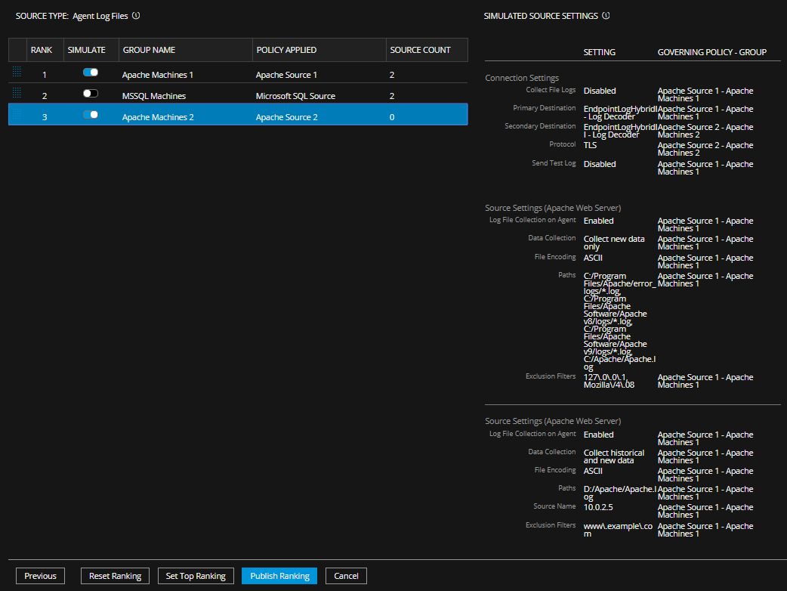The width and height of the screenshot is (787, 591).
Task: Cancel the ranking changes
Action: pos(346,576)
